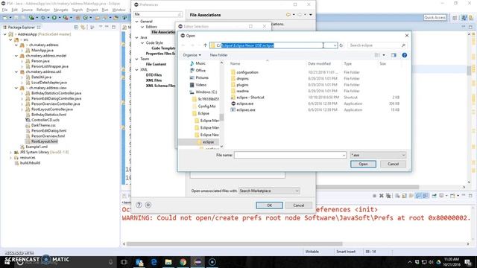Click the Preferences filter text field
The height and width of the screenshot is (268, 477).
point(158,14)
